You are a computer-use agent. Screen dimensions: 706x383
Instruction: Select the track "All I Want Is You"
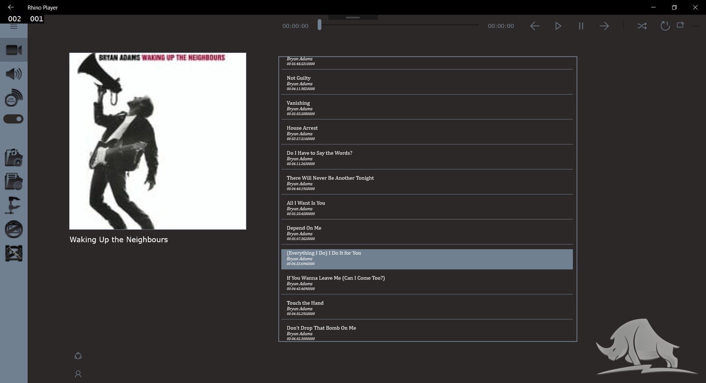[x=427, y=208]
